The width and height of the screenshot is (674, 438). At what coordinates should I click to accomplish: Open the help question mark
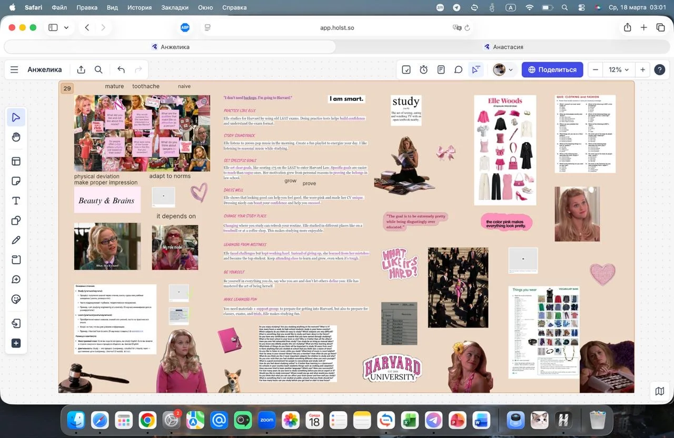[659, 69]
